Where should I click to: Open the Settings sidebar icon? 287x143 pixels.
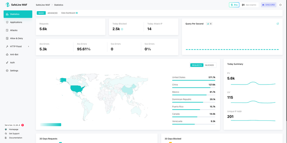coord(7,71)
